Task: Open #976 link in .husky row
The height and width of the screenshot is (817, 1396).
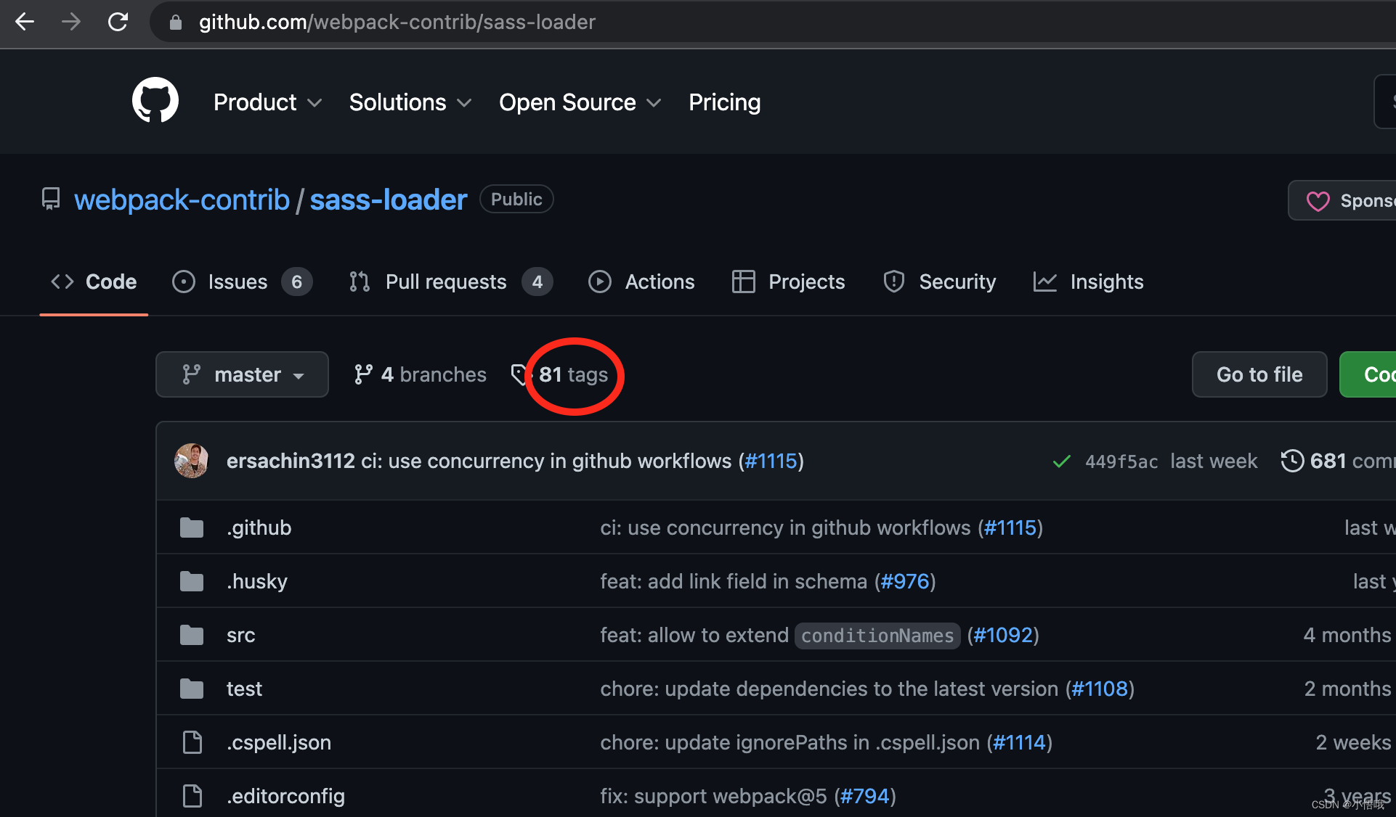Action: pos(905,581)
